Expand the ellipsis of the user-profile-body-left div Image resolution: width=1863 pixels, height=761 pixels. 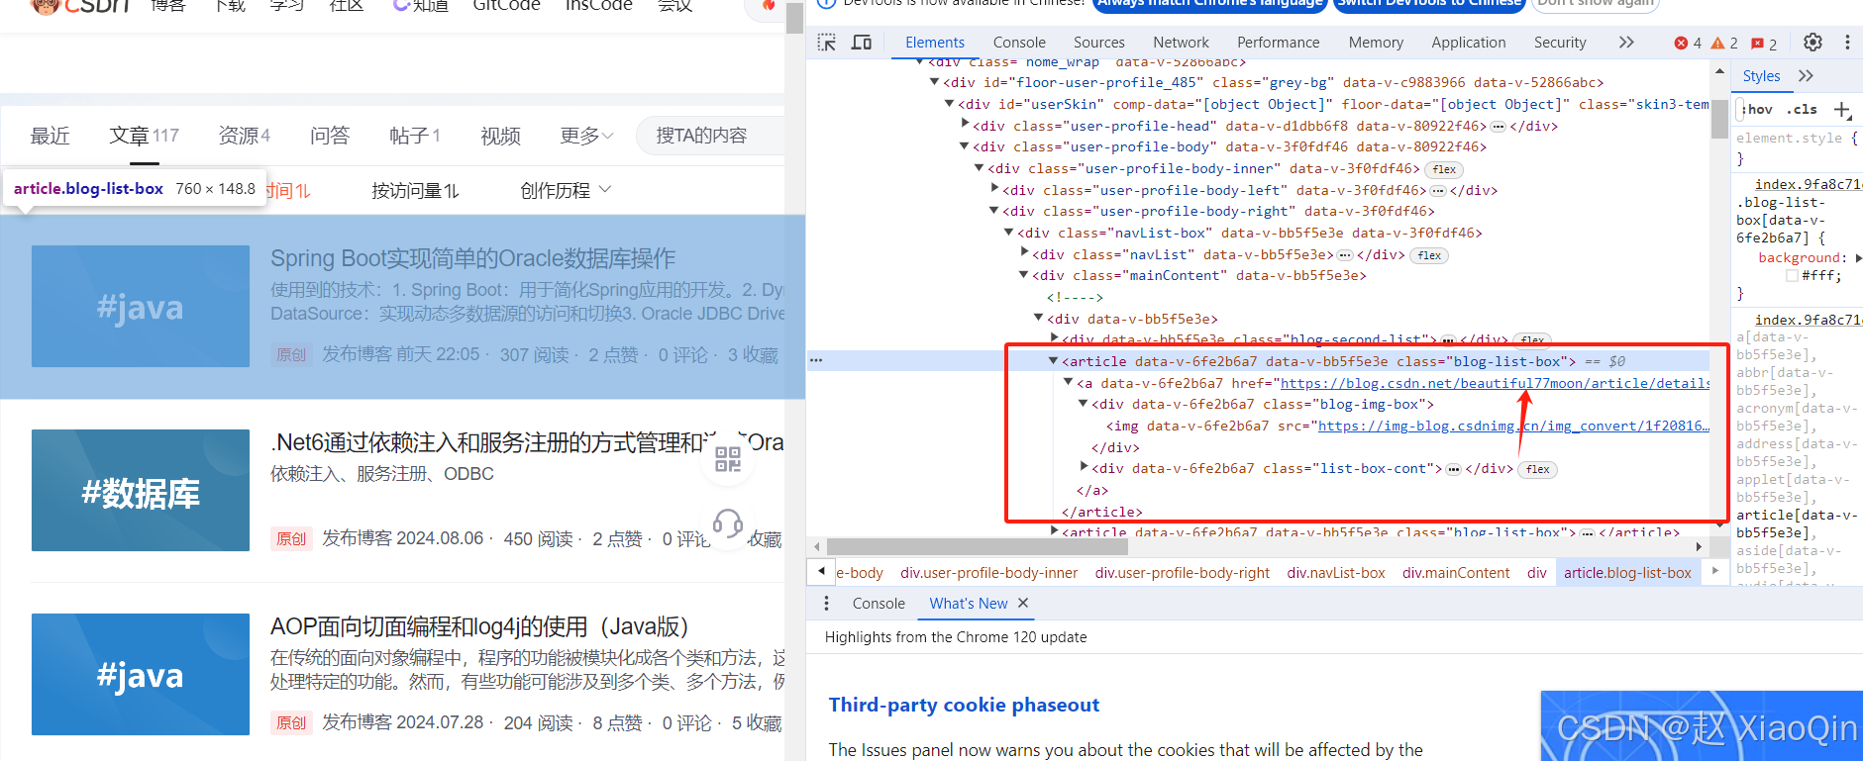click(x=1438, y=191)
